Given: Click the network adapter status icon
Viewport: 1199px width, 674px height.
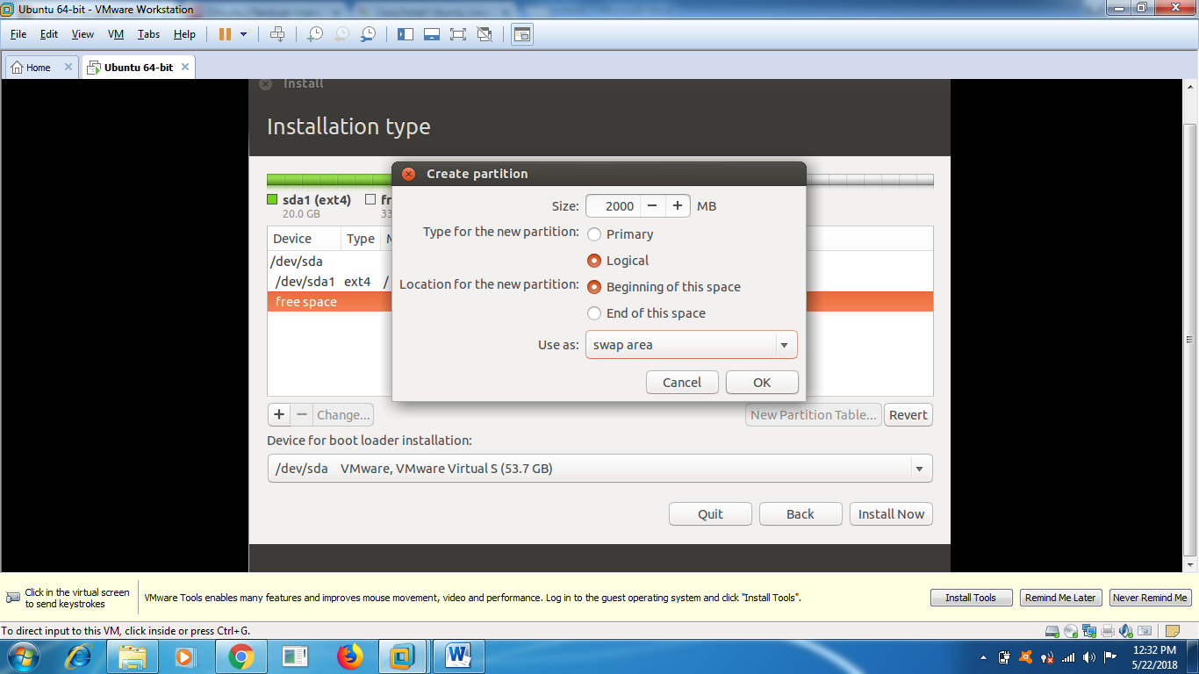Looking at the screenshot, I should (x=1088, y=630).
